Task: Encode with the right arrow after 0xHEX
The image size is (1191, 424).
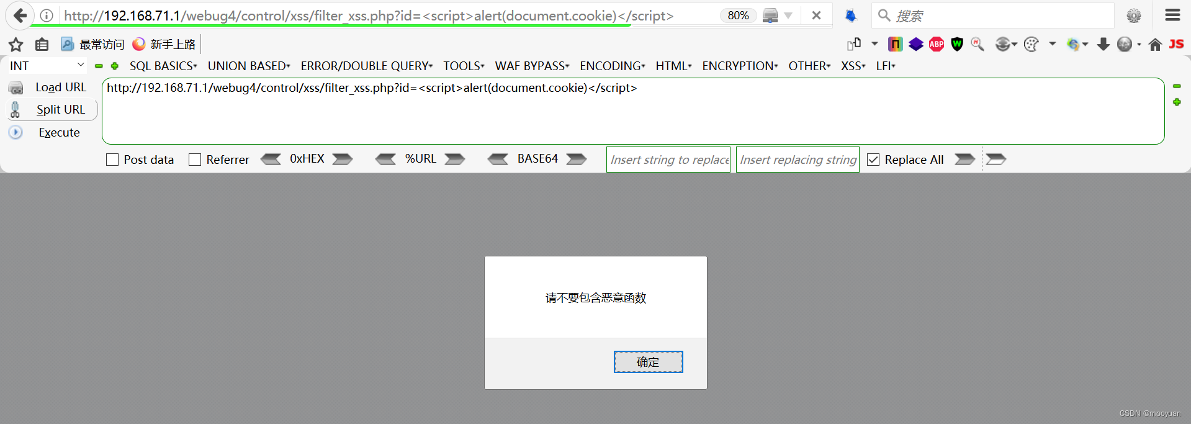Action: coord(343,159)
